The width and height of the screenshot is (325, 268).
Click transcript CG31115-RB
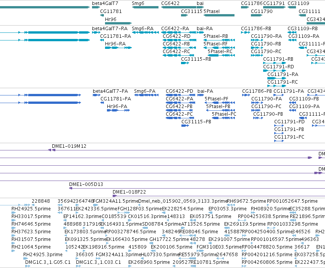tap(196, 59)
